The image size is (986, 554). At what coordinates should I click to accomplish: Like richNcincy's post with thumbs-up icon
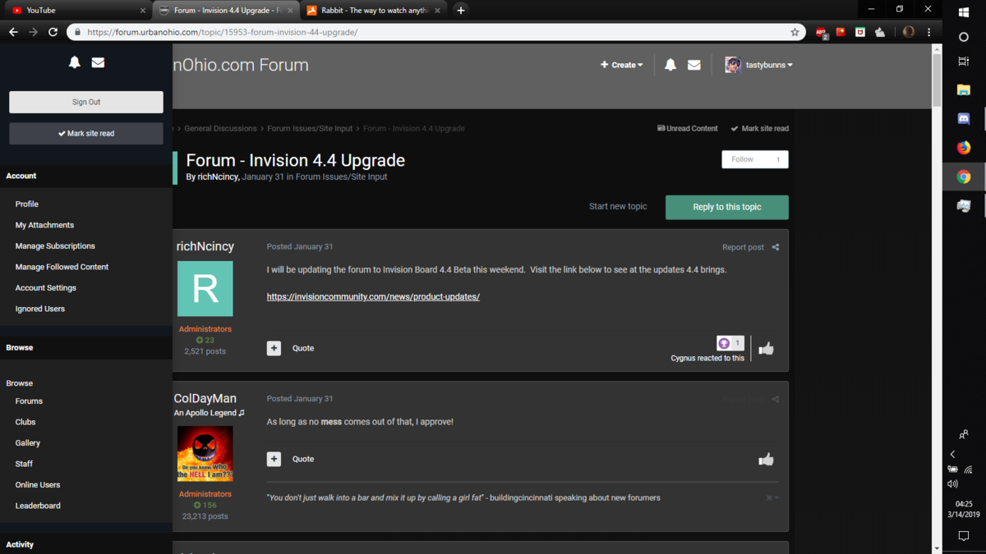767,349
